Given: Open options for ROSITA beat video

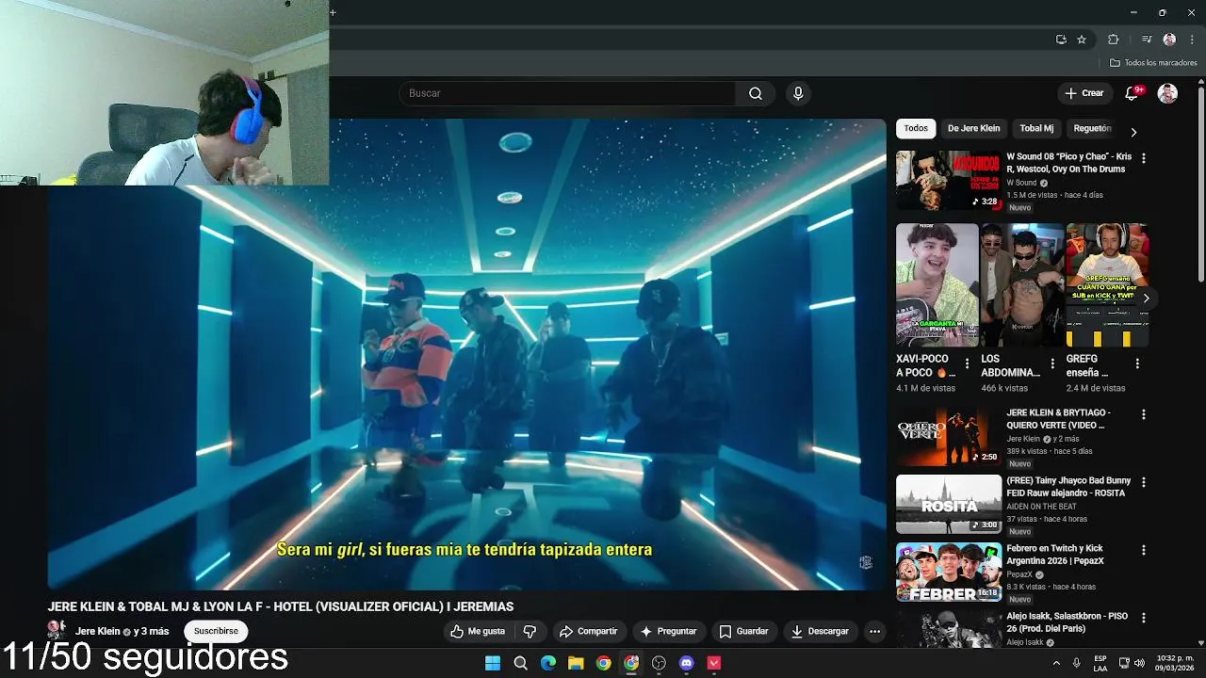Looking at the screenshot, I should point(1144,482).
